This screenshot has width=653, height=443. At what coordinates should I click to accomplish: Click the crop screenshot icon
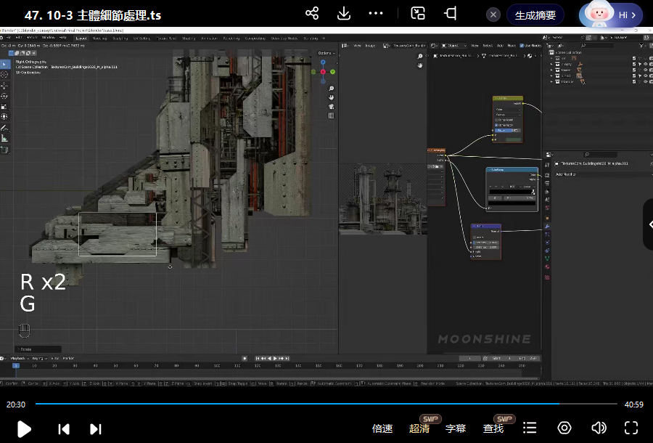coord(451,14)
